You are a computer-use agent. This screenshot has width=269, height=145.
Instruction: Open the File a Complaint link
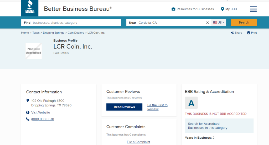(138, 142)
